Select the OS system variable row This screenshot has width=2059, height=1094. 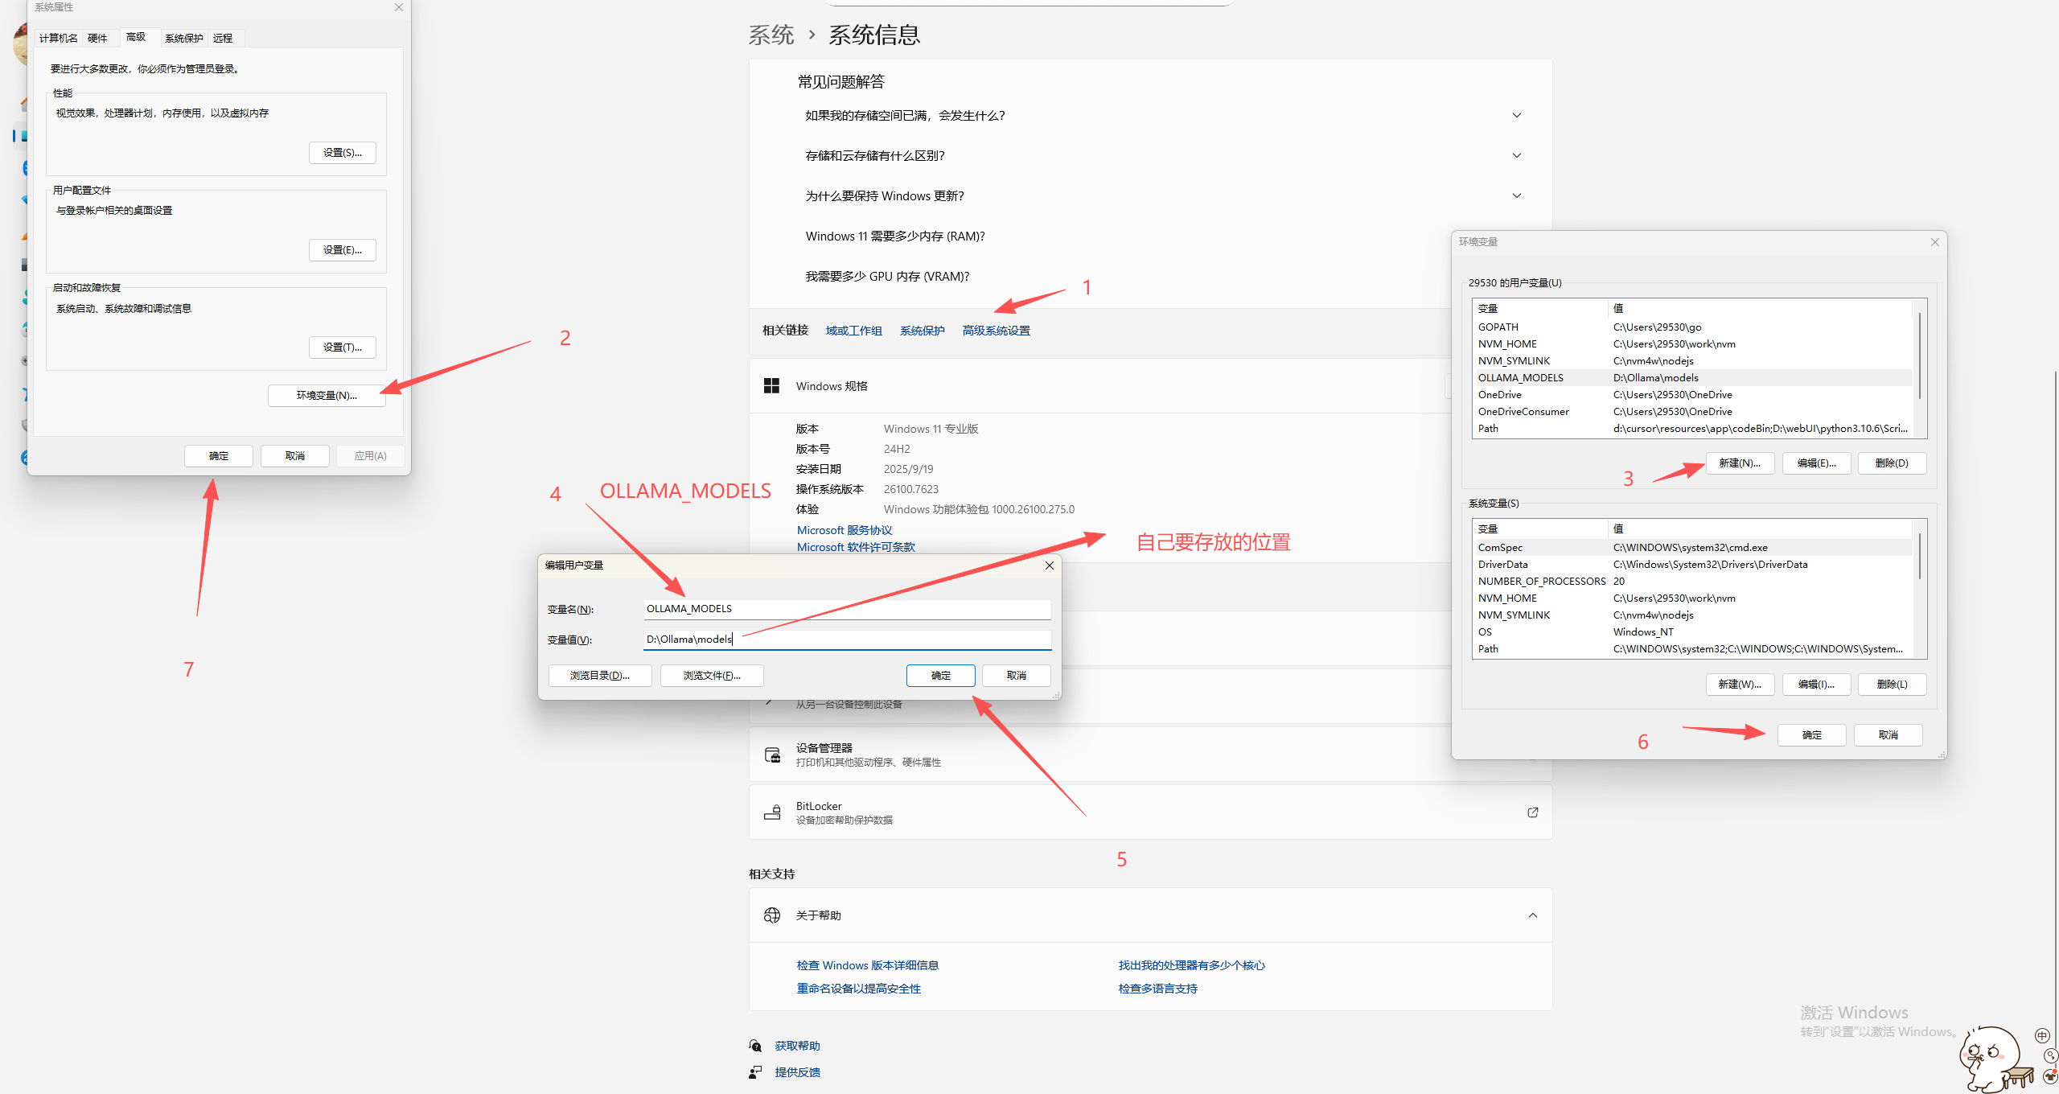pos(1692,632)
